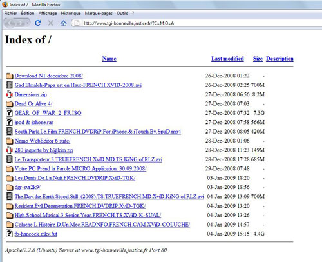Click folder icon beside High School Musical 3

pyautogui.click(x=9, y=215)
